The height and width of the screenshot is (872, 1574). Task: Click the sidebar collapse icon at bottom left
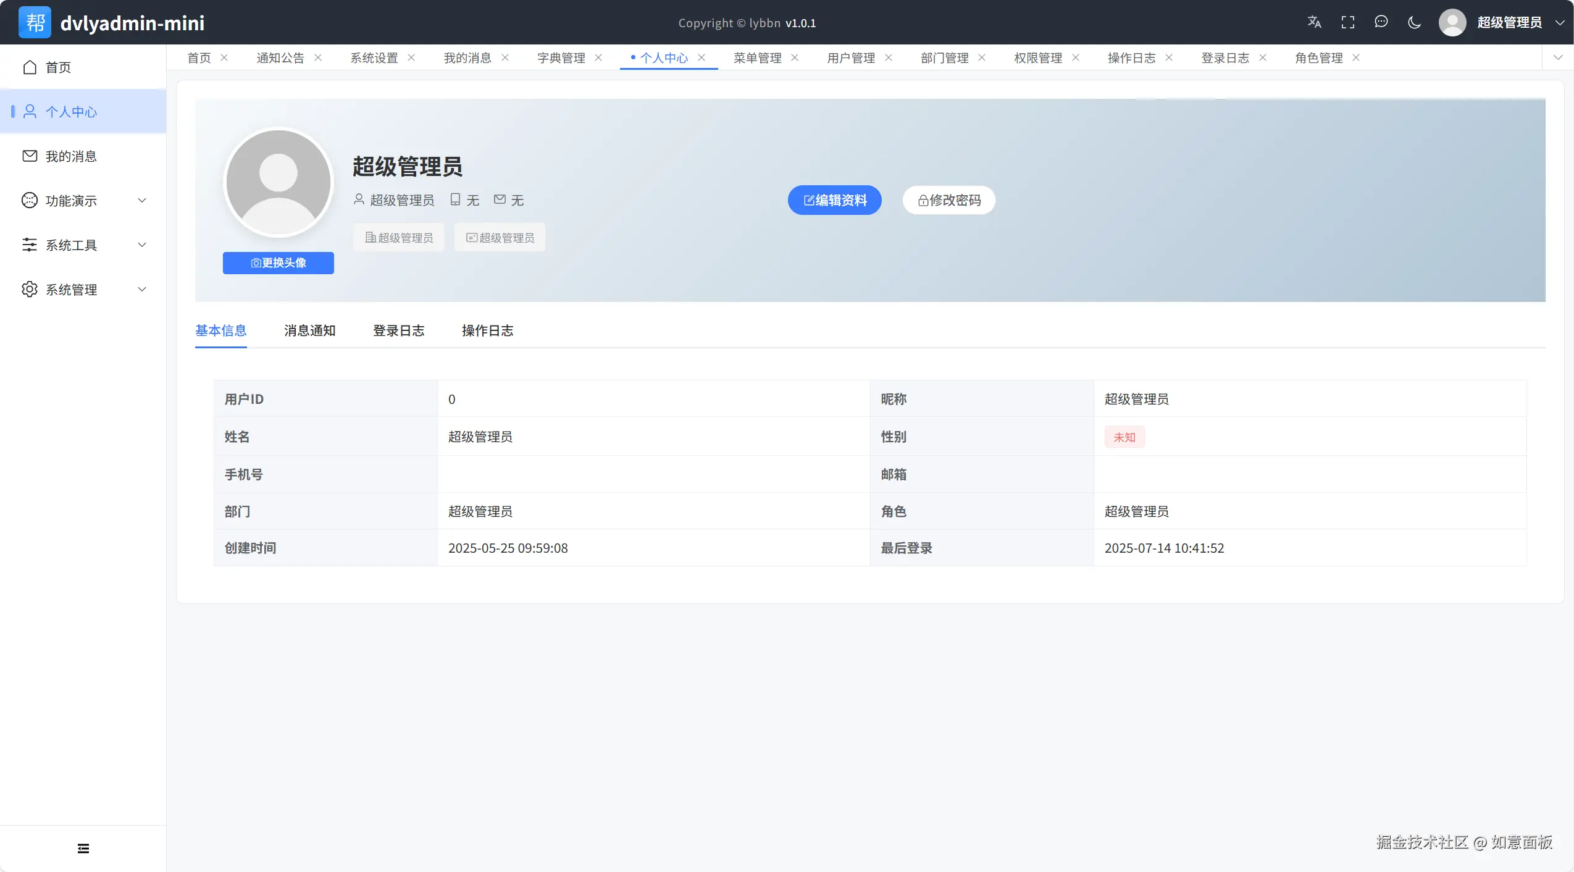click(x=83, y=847)
